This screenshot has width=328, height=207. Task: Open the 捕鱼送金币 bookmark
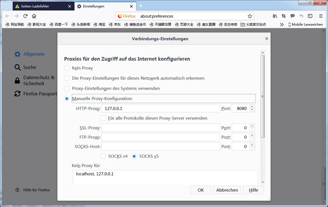[x=135, y=25]
